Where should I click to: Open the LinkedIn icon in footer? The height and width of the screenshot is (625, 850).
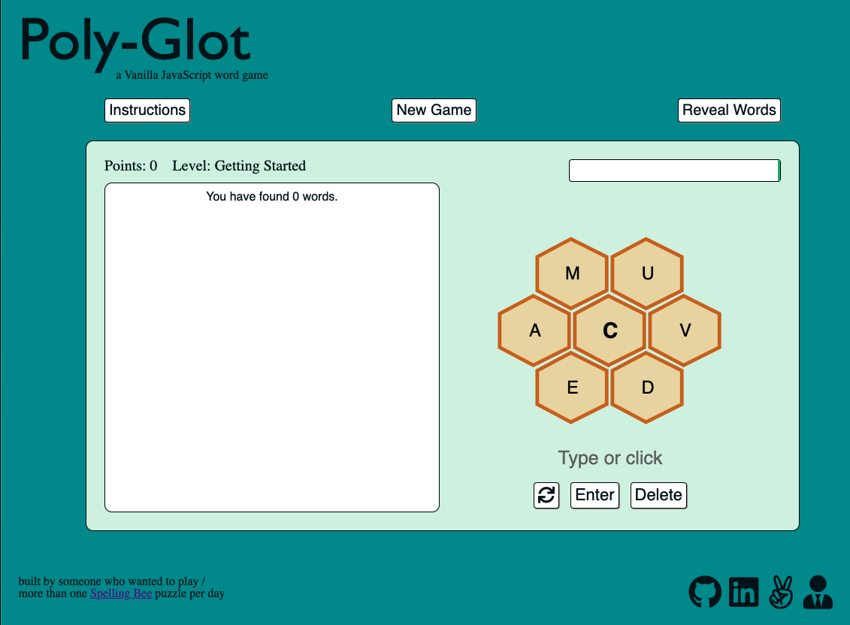pyautogui.click(x=744, y=592)
